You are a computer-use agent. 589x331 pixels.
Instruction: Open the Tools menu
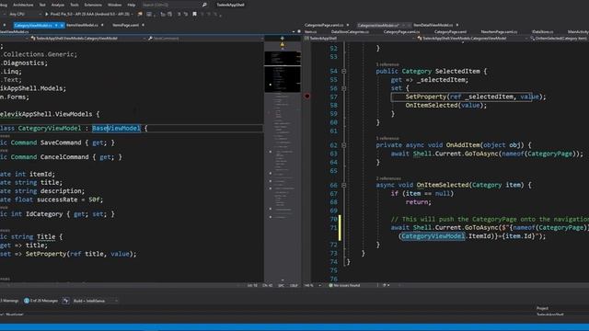[x=75, y=5]
